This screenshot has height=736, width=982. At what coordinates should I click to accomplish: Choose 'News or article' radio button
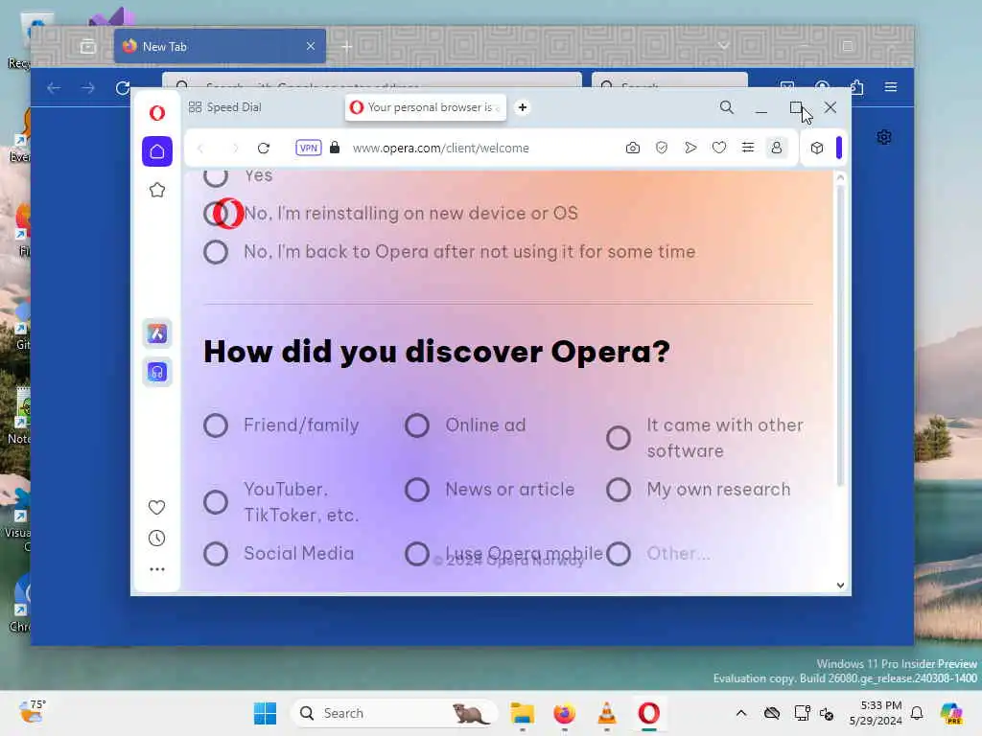tap(417, 490)
